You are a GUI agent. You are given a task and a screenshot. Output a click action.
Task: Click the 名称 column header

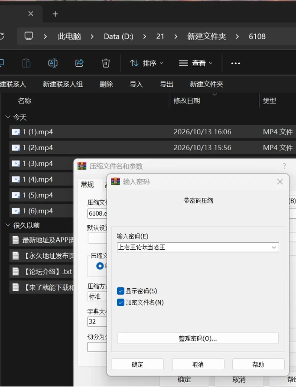[x=25, y=101]
